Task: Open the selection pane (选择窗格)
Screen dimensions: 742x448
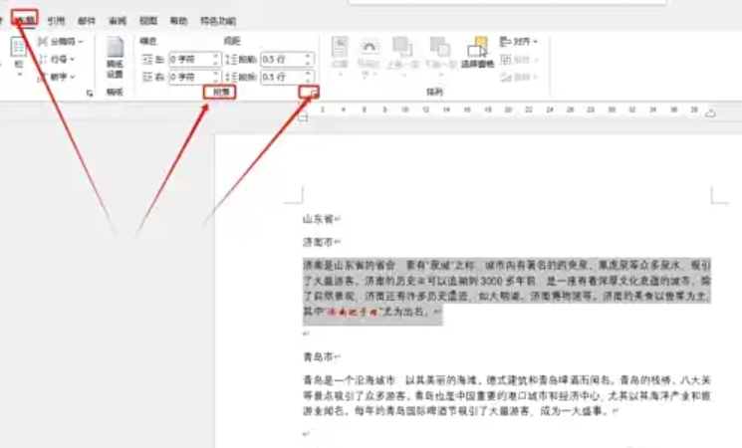Action: [477, 53]
